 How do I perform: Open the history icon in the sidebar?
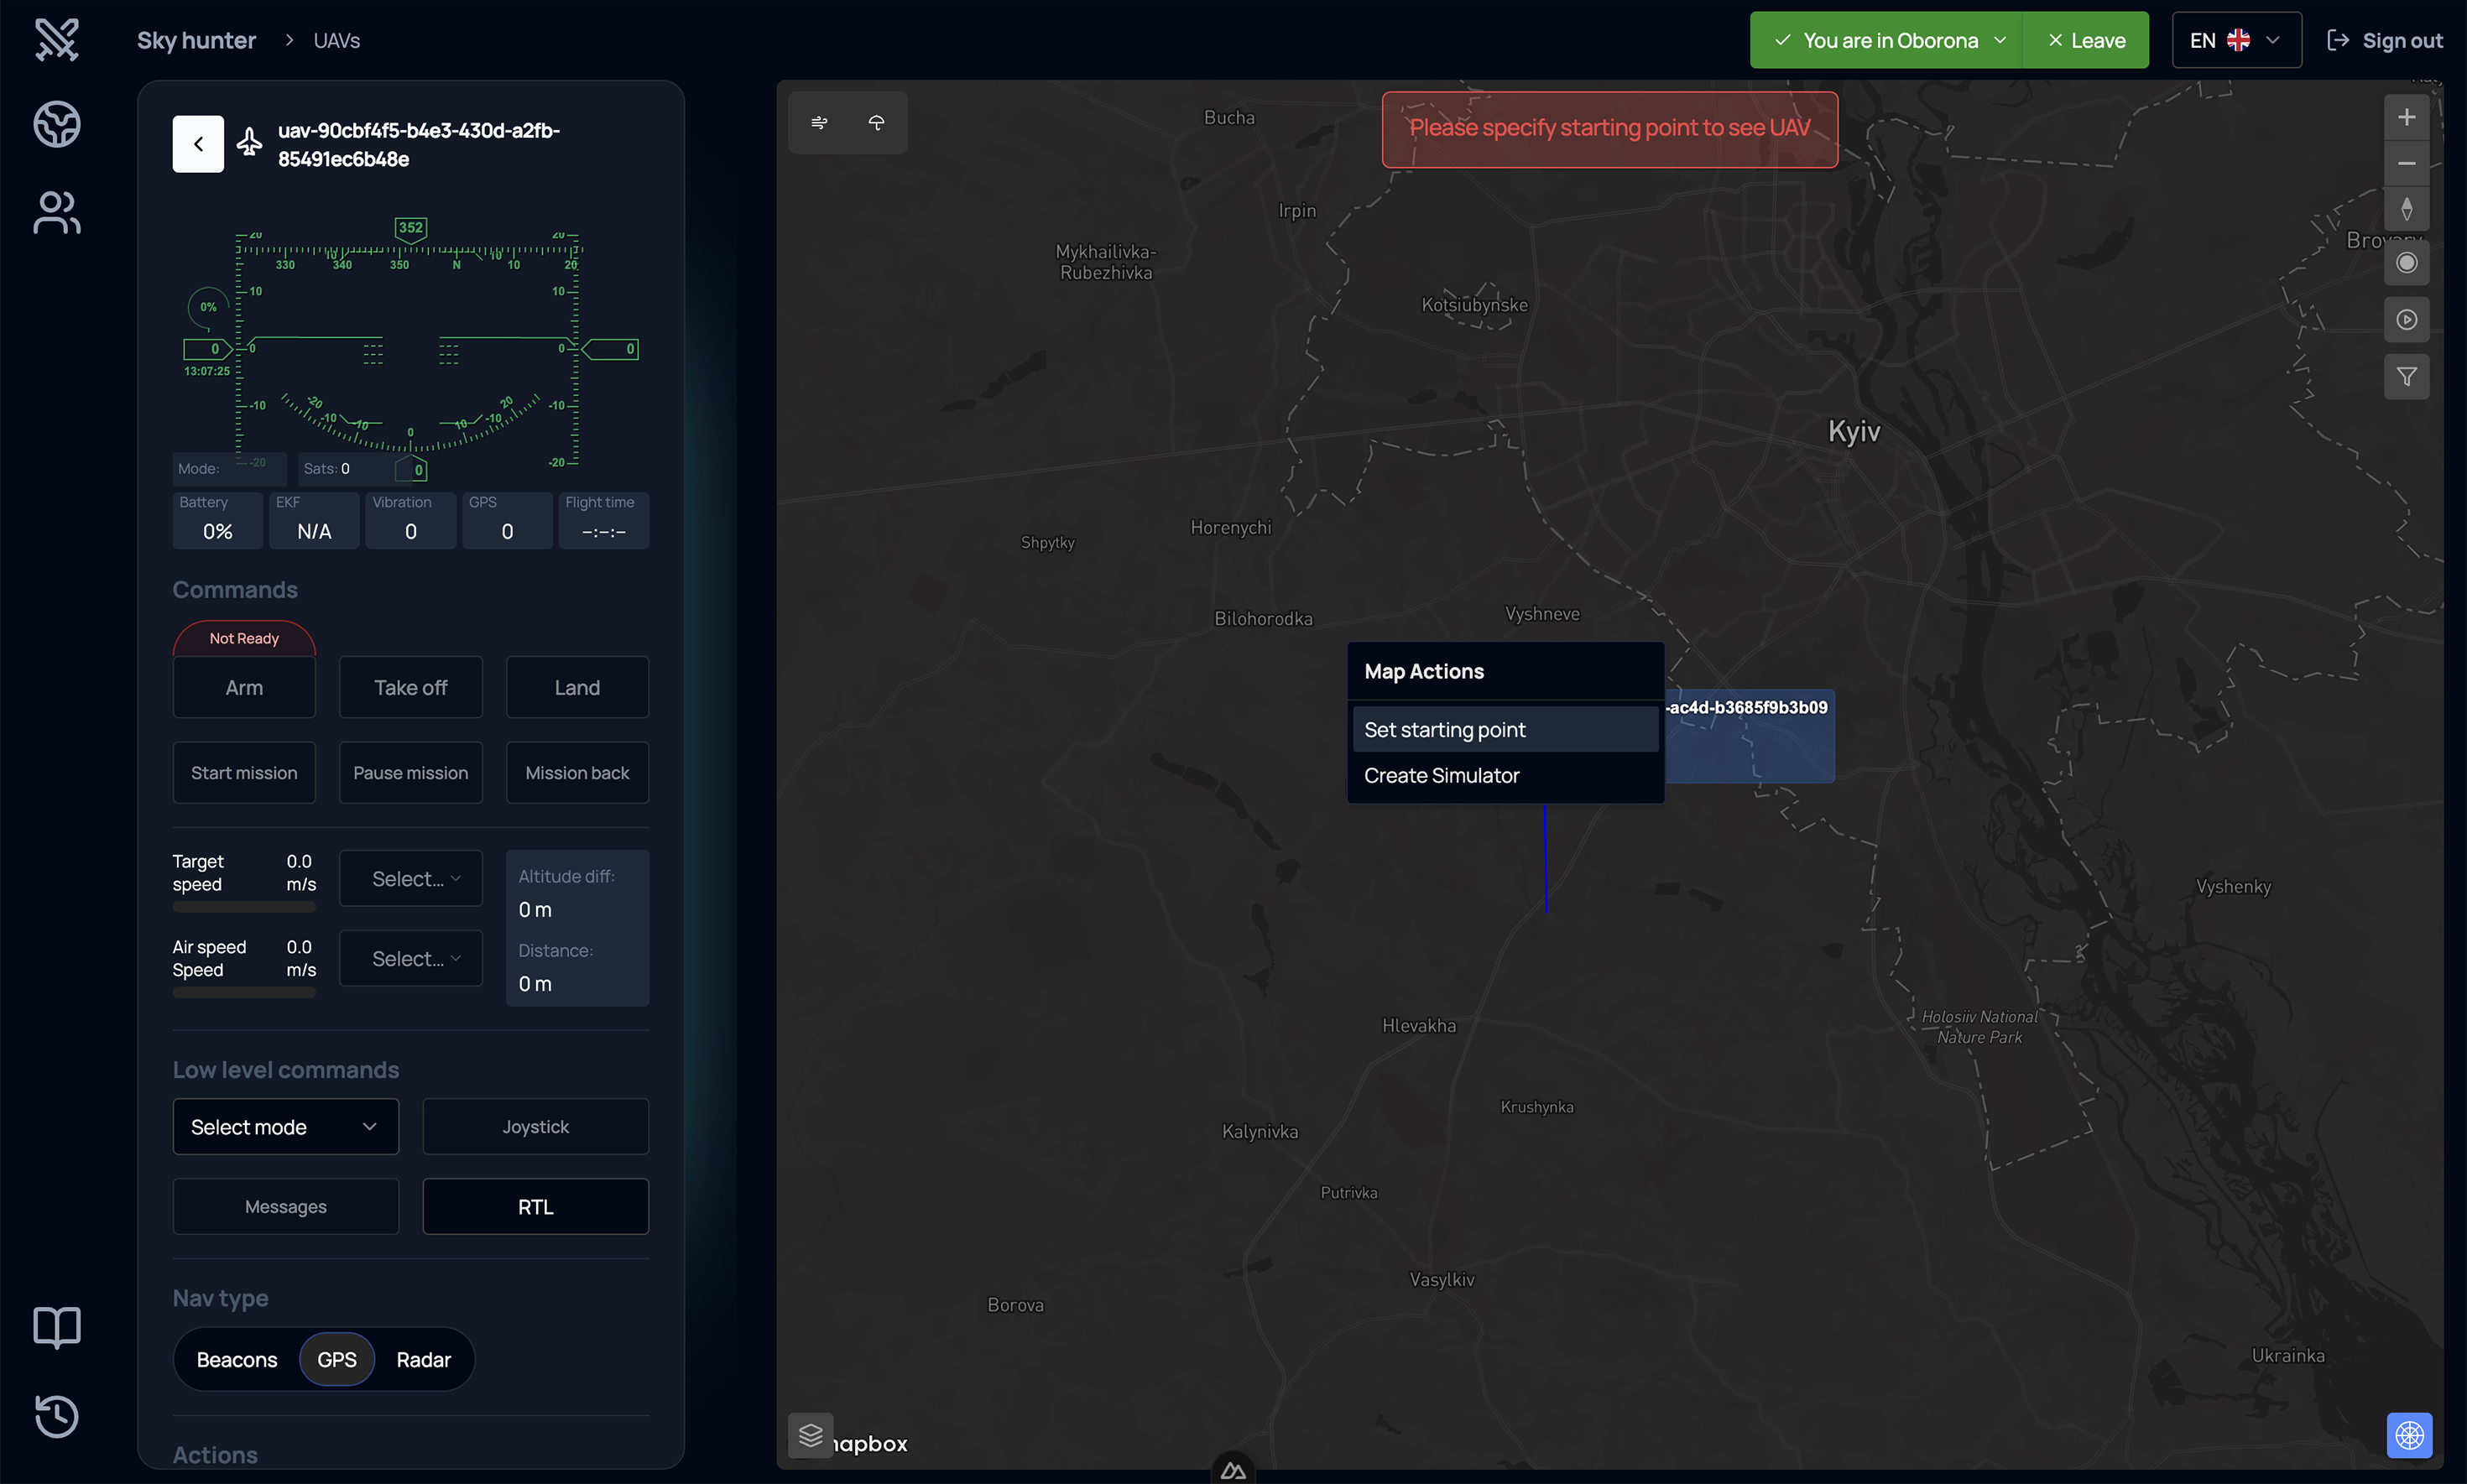click(x=56, y=1415)
